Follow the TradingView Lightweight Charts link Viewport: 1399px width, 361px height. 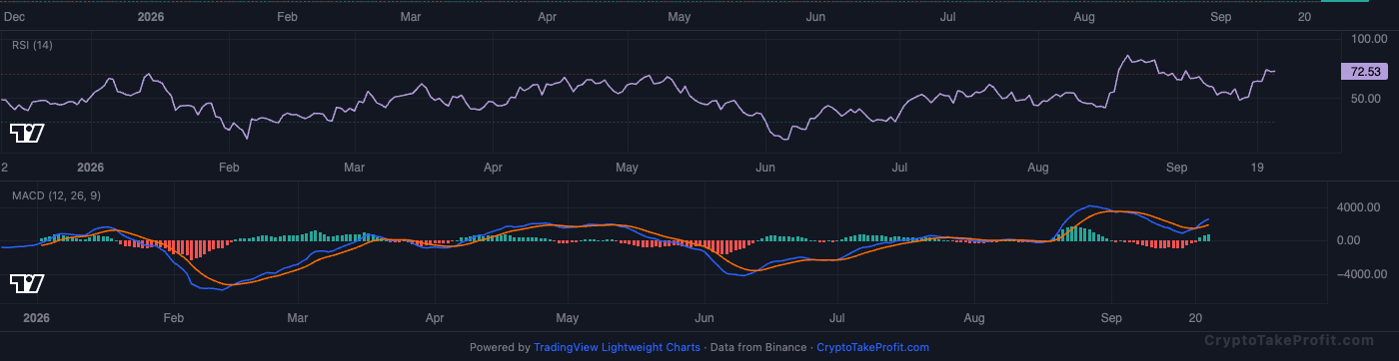pyautogui.click(x=617, y=347)
